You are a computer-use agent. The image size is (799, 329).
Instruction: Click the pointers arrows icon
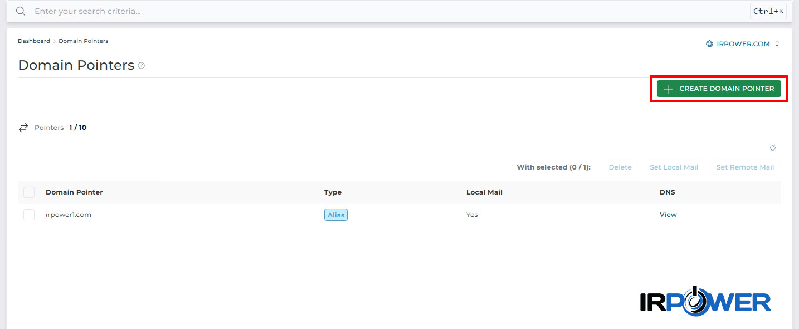[x=23, y=128]
